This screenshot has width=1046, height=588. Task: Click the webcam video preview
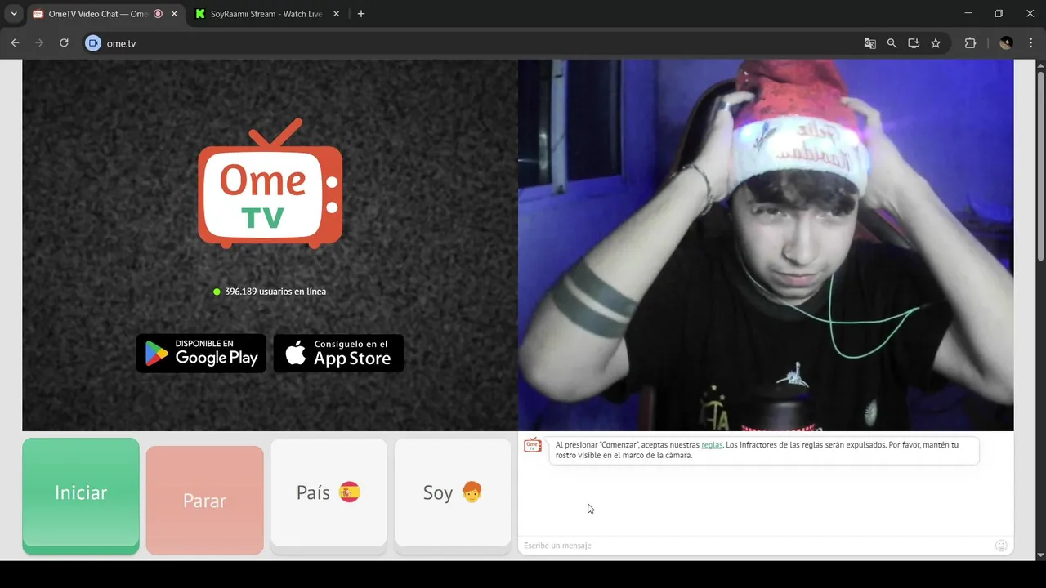(766, 245)
